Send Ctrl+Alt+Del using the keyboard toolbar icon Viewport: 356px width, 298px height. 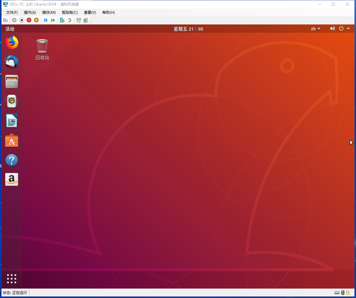(6, 20)
